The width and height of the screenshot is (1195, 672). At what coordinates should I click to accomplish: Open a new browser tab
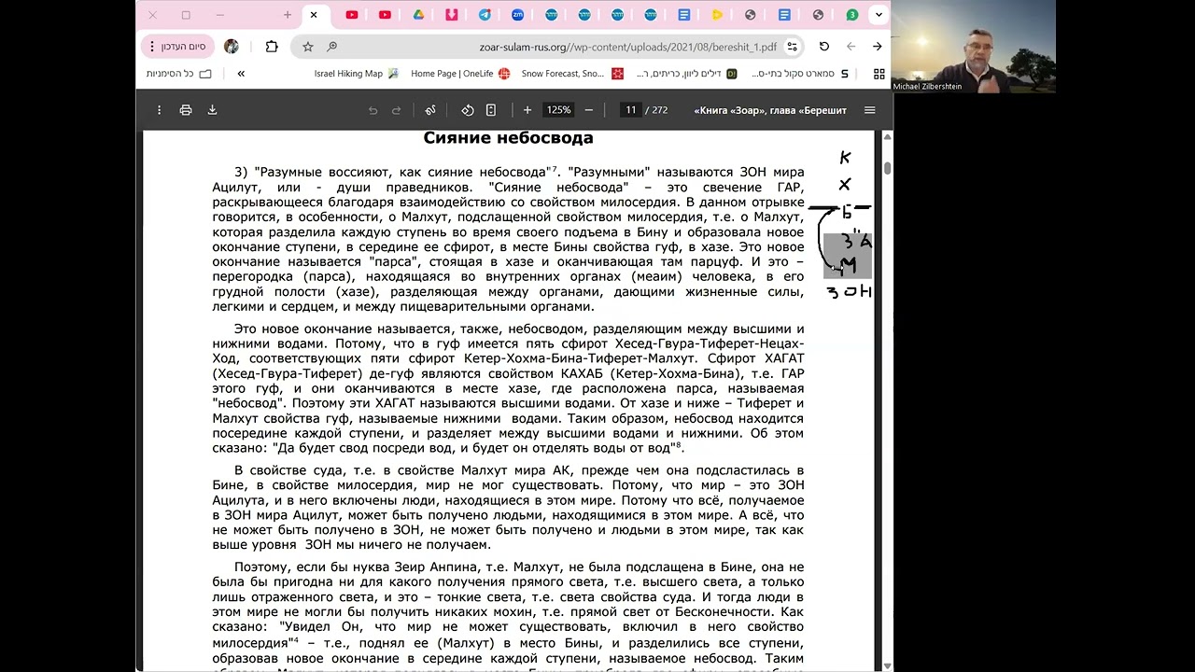(288, 15)
